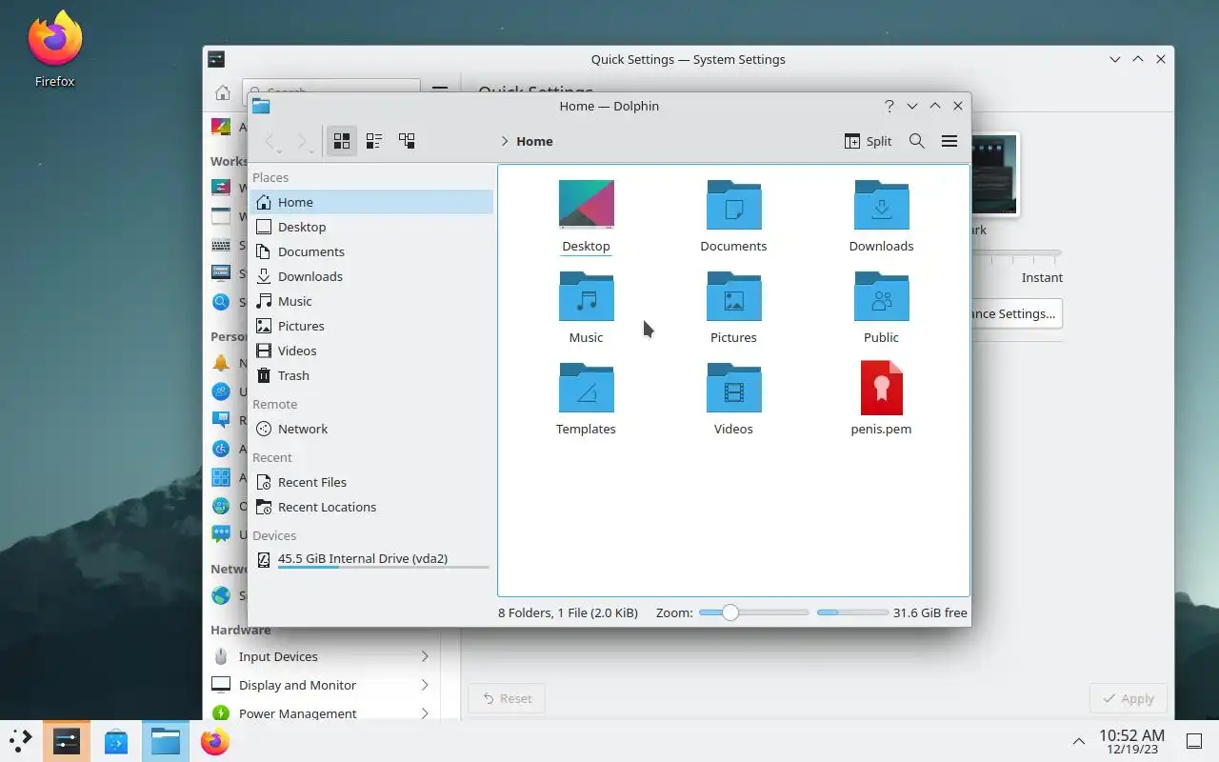This screenshot has width=1219, height=762.
Task: Select Desktop in Places panel
Action: click(371, 227)
